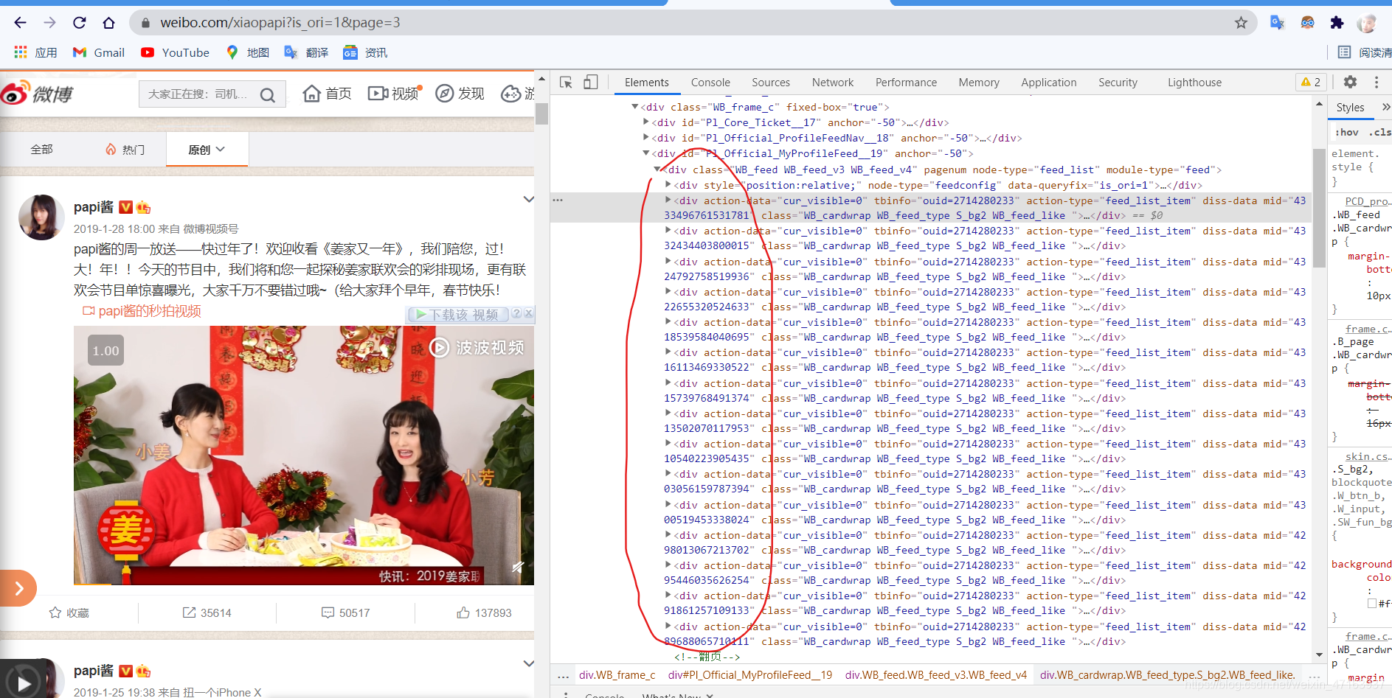Open the 翻译 bookmark

click(x=306, y=52)
